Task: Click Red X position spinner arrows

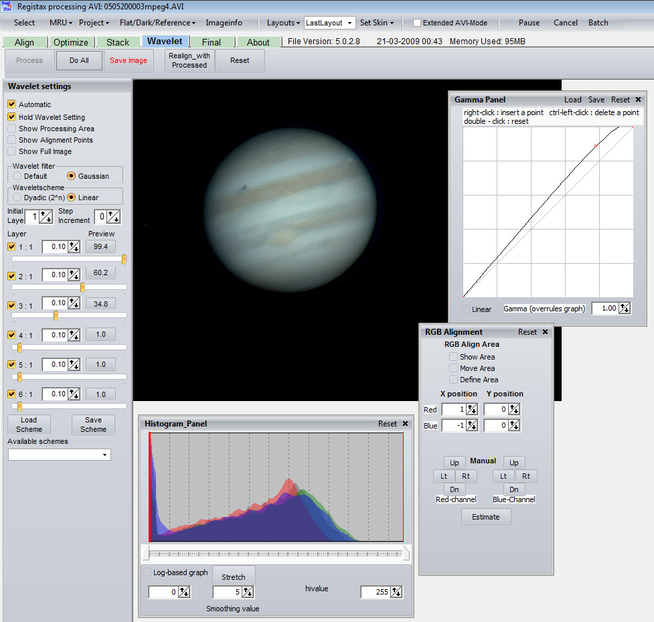Action: (x=471, y=410)
